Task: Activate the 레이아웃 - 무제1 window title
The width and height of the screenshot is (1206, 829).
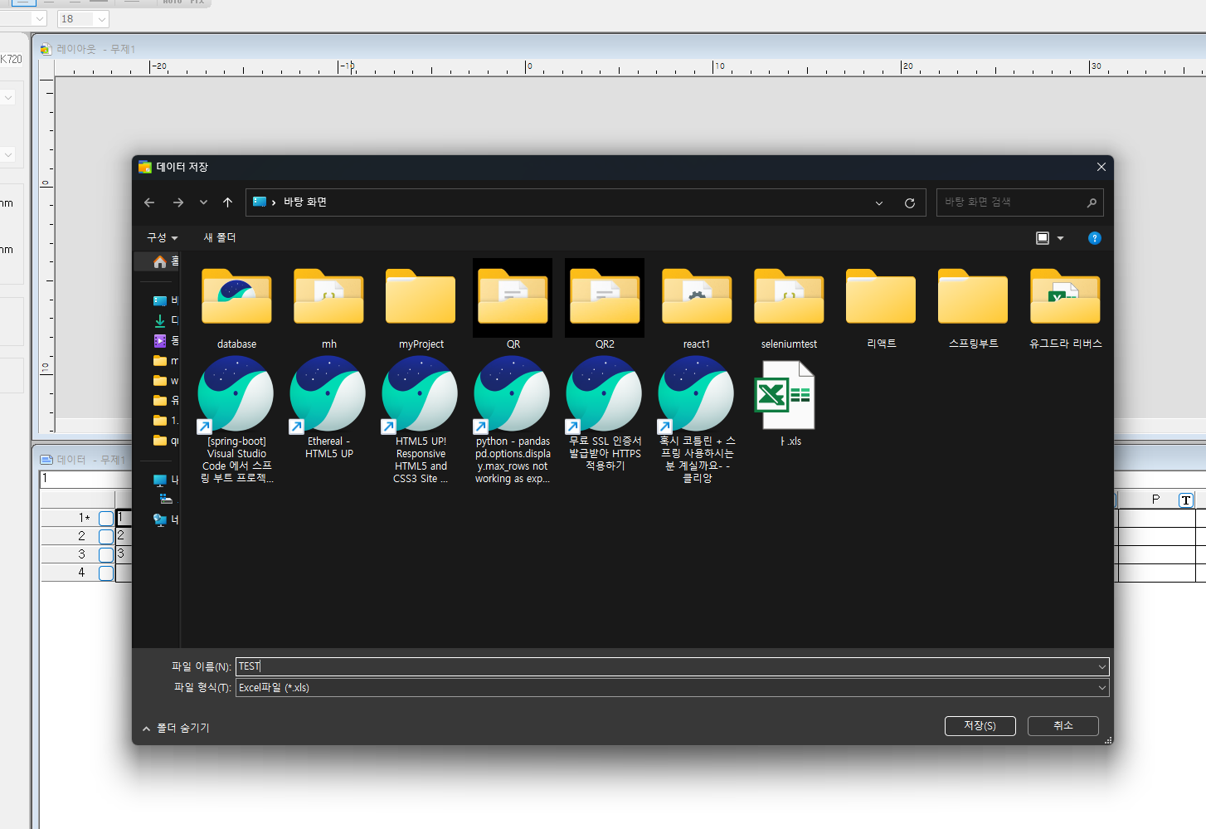Action: click(x=95, y=49)
